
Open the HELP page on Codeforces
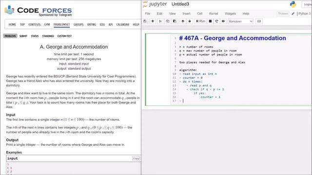(136, 24)
